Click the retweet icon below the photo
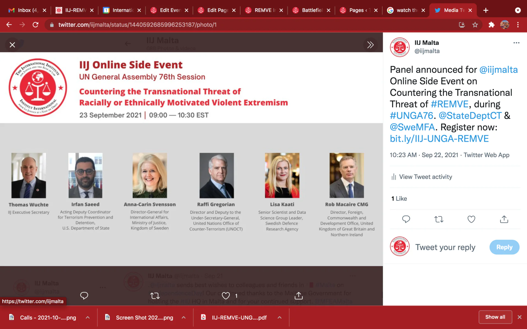The width and height of the screenshot is (527, 329). 155,296
